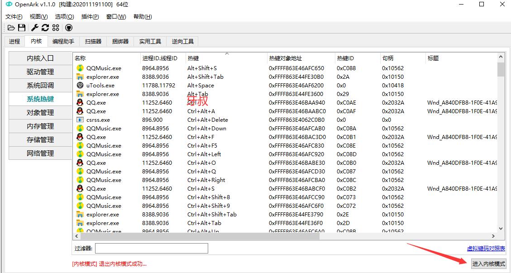Sort by the 进程ID.线程ID column header

pos(163,58)
